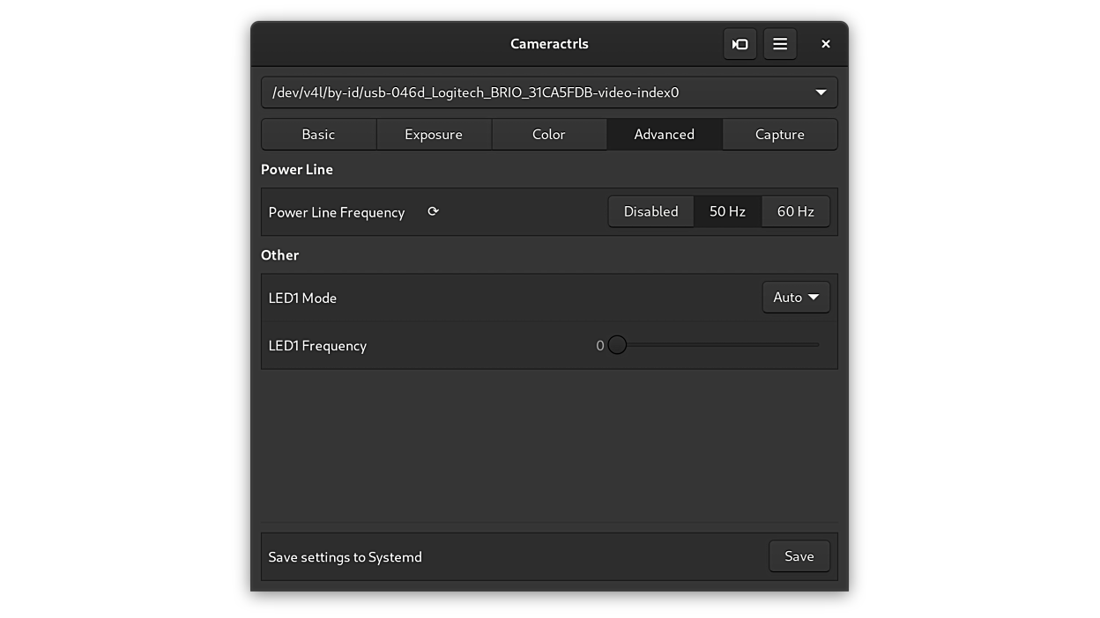Switch to the Basic tab
The width and height of the screenshot is (1100, 618).
(x=318, y=135)
